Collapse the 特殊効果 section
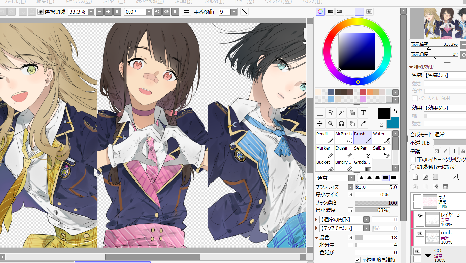466x263 pixels. (411, 67)
